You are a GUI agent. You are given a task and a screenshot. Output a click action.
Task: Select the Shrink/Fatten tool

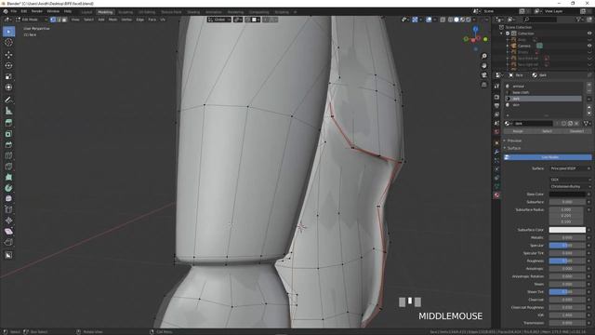[8, 221]
